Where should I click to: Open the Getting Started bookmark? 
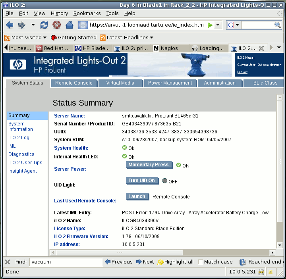[73, 38]
